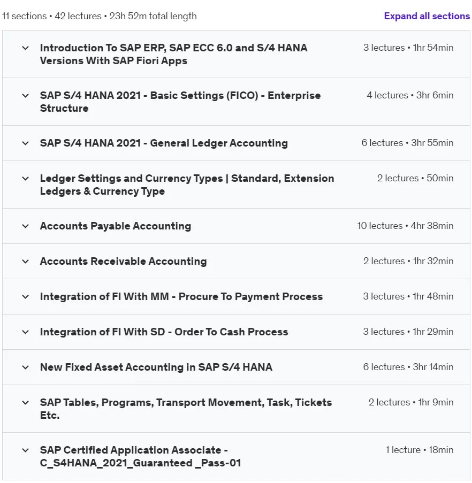
Task: Expand chevron for New Fixed Asset Accounting
Action: 26,367
